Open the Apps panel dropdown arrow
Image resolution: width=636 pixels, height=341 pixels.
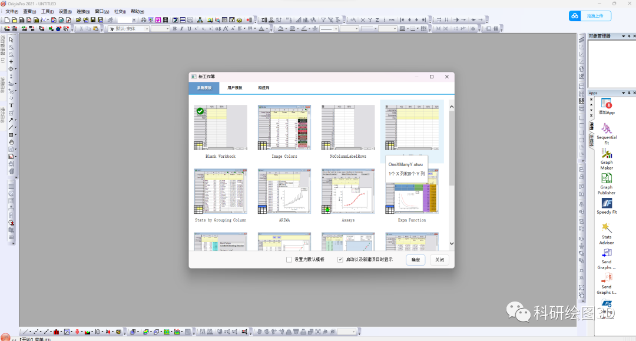click(624, 93)
